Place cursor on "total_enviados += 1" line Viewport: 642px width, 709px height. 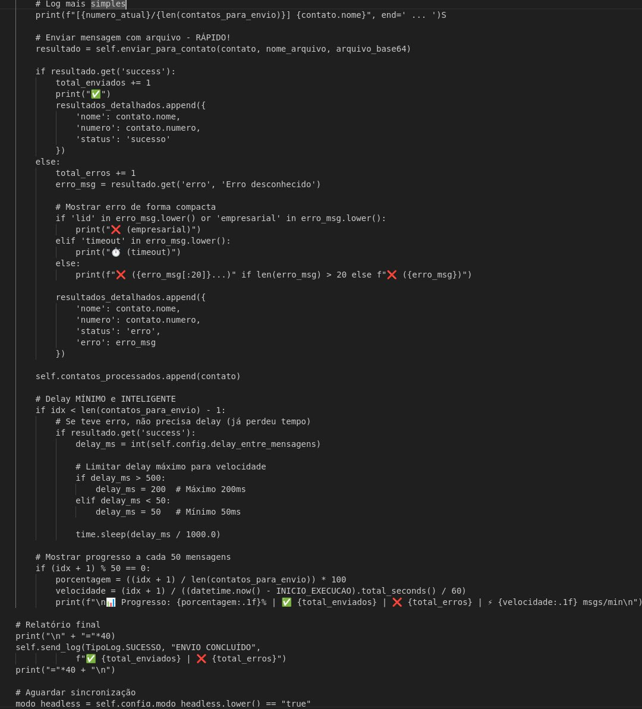point(103,83)
